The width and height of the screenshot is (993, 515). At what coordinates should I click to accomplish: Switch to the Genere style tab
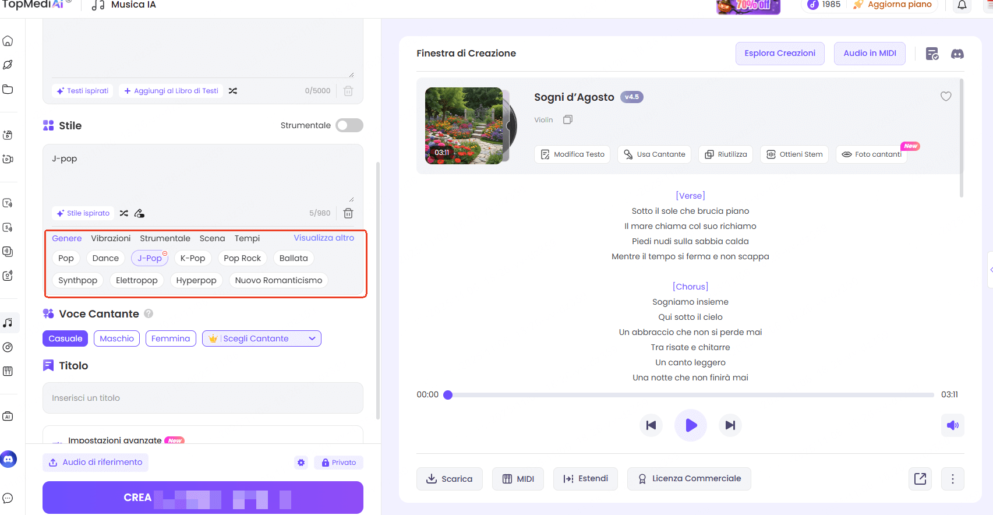click(x=66, y=238)
